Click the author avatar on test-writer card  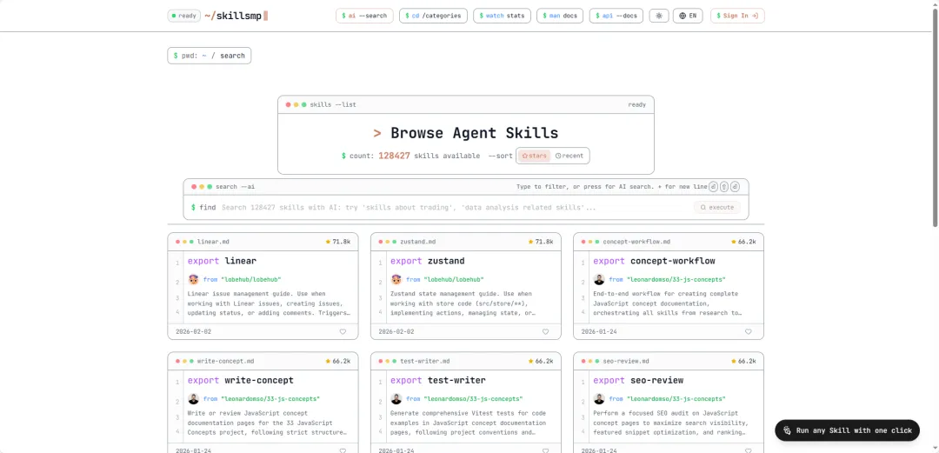click(x=396, y=399)
